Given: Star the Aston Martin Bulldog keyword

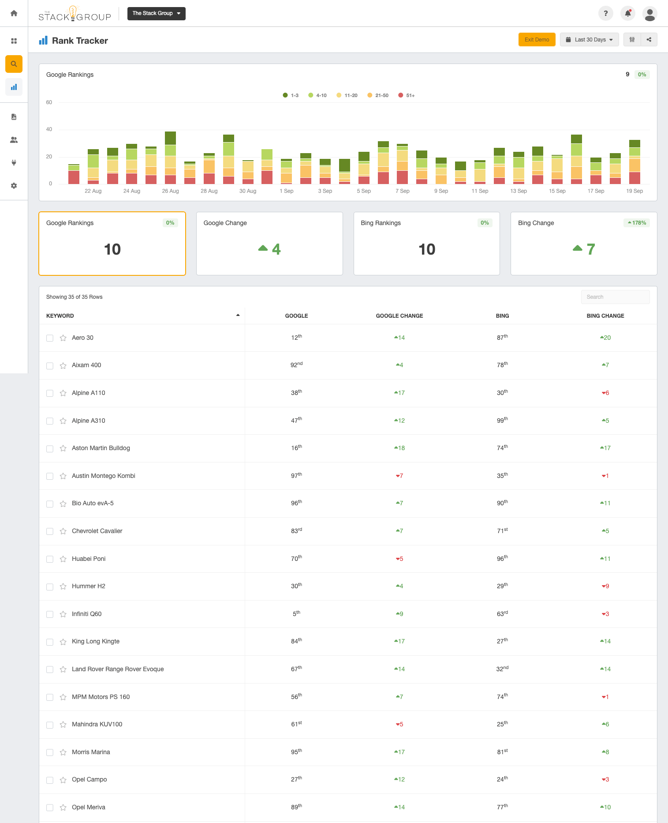Looking at the screenshot, I should tap(63, 448).
